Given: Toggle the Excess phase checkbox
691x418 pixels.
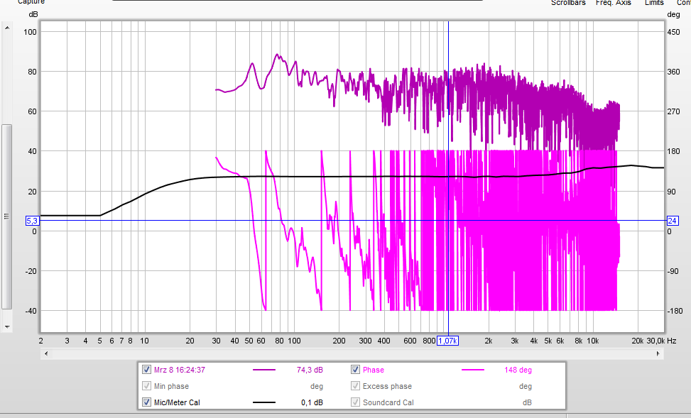Looking at the screenshot, I should tap(355, 386).
